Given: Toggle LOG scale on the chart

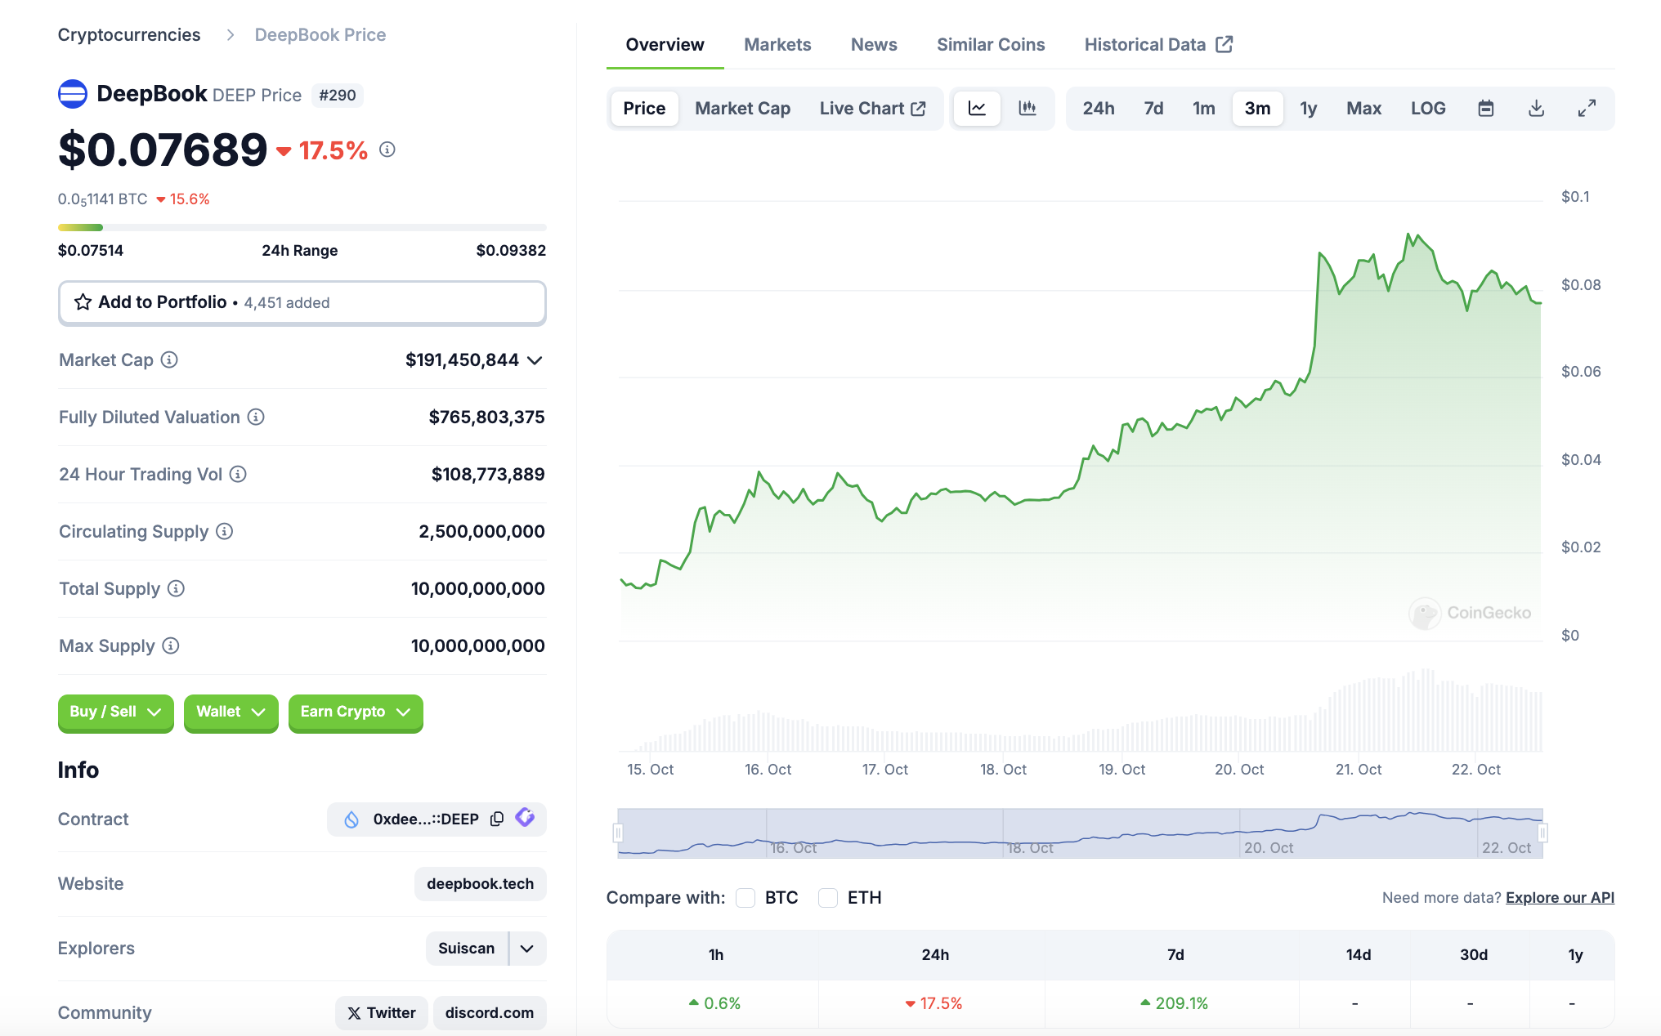Looking at the screenshot, I should click(1427, 108).
